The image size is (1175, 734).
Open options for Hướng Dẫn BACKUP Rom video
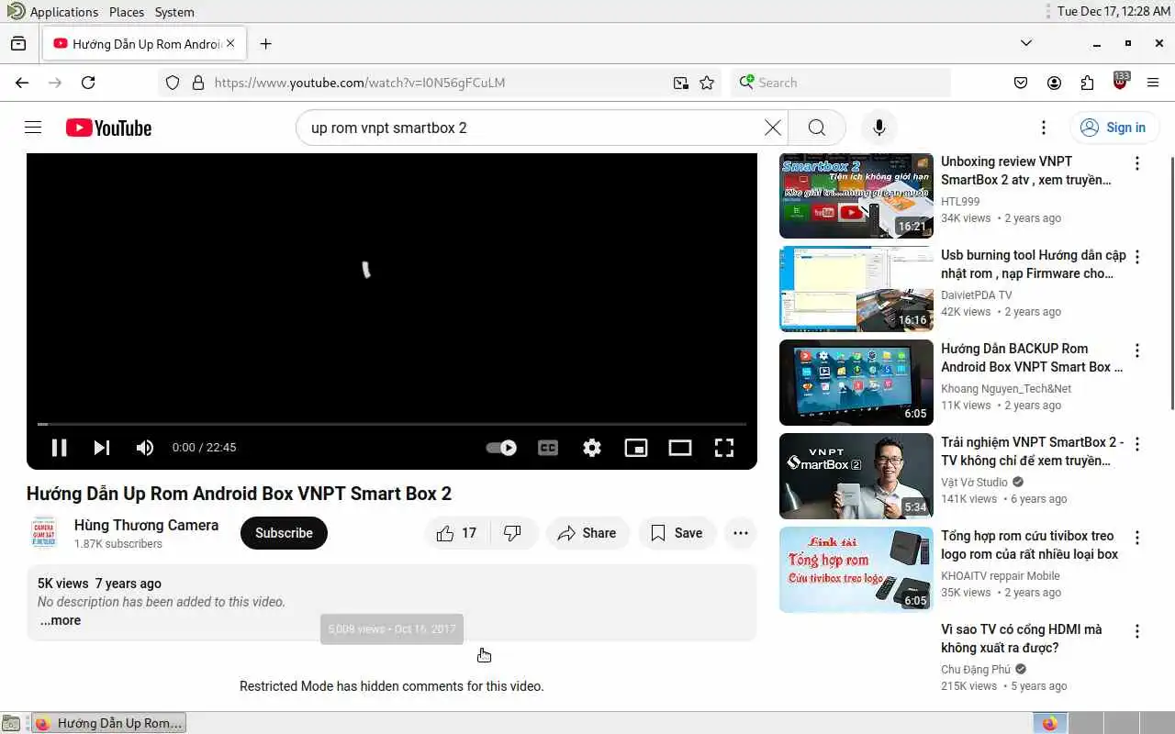(x=1137, y=350)
